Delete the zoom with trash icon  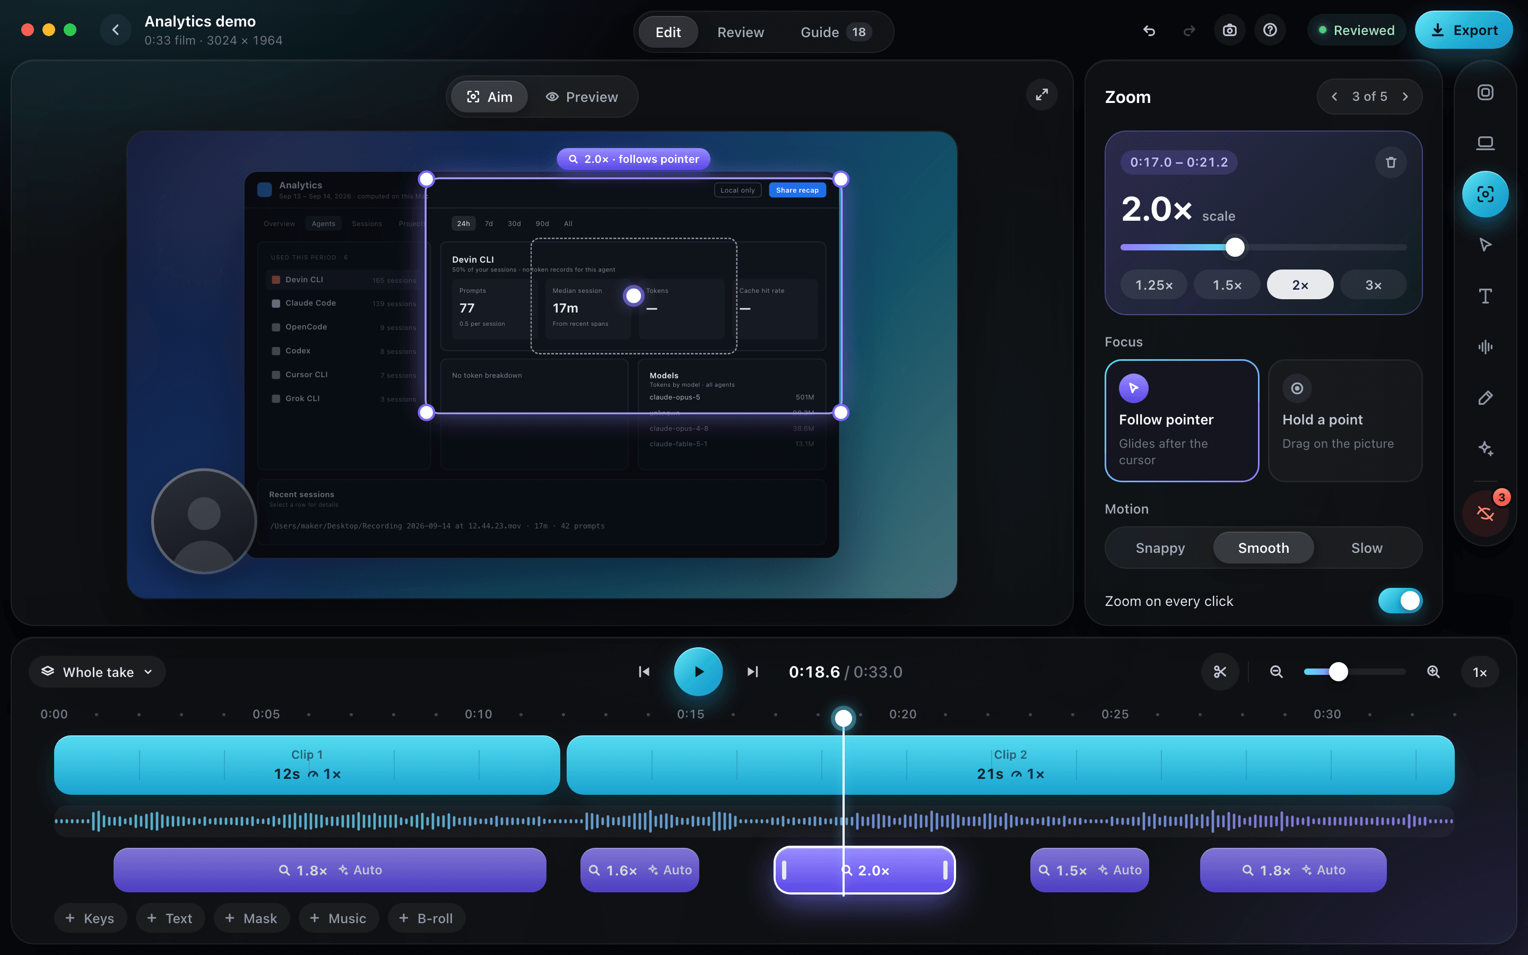(1391, 162)
